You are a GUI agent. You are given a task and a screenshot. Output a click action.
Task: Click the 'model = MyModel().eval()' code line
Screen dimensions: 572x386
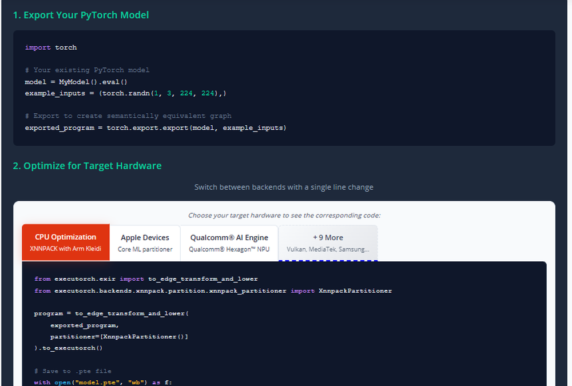(76, 82)
